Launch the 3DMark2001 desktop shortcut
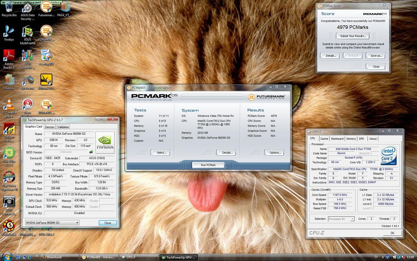This screenshot has width=417, height=261. 46,82
